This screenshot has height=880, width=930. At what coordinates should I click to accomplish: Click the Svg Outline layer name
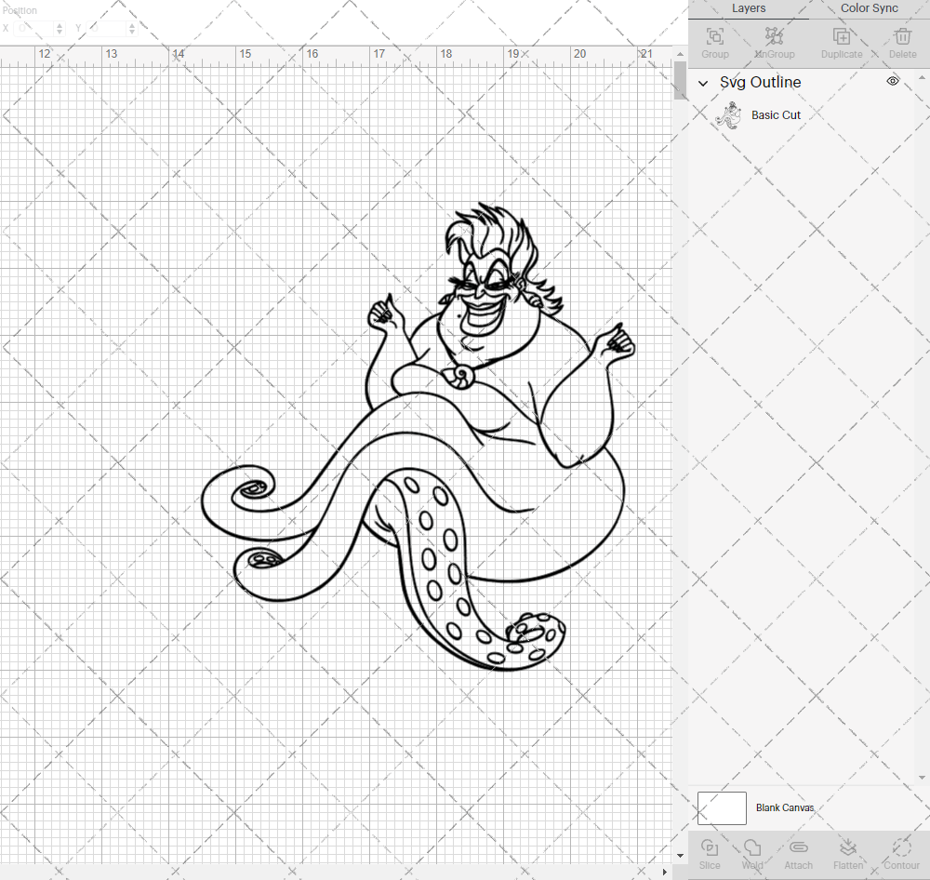760,83
